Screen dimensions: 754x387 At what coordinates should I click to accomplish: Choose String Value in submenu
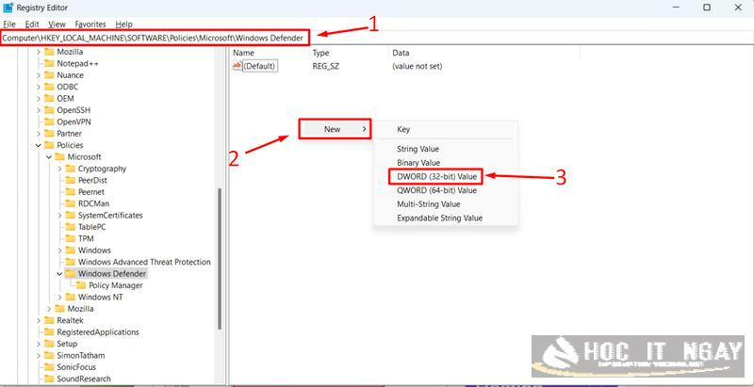point(418,149)
